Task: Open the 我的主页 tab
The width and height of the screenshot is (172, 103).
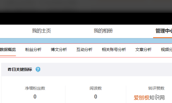Action: point(41,31)
